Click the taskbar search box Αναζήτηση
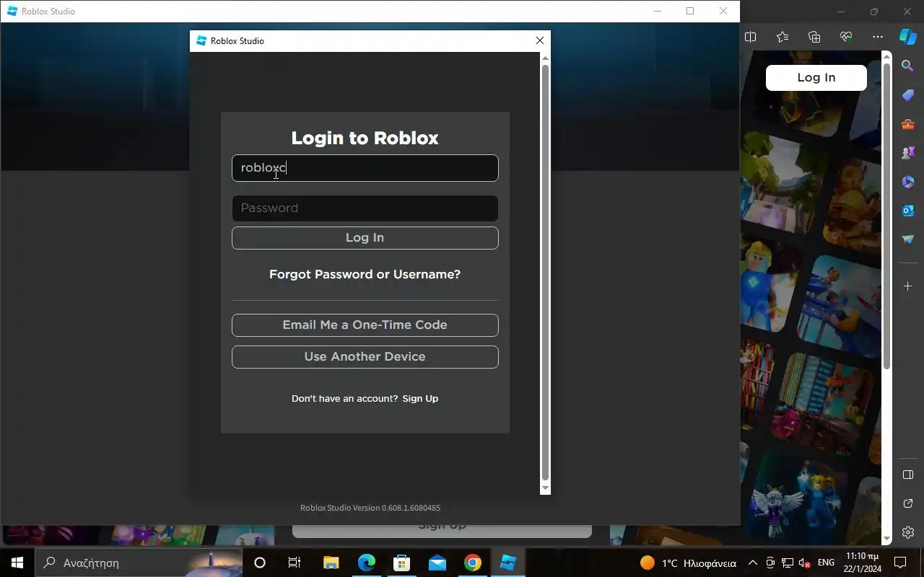 139,563
